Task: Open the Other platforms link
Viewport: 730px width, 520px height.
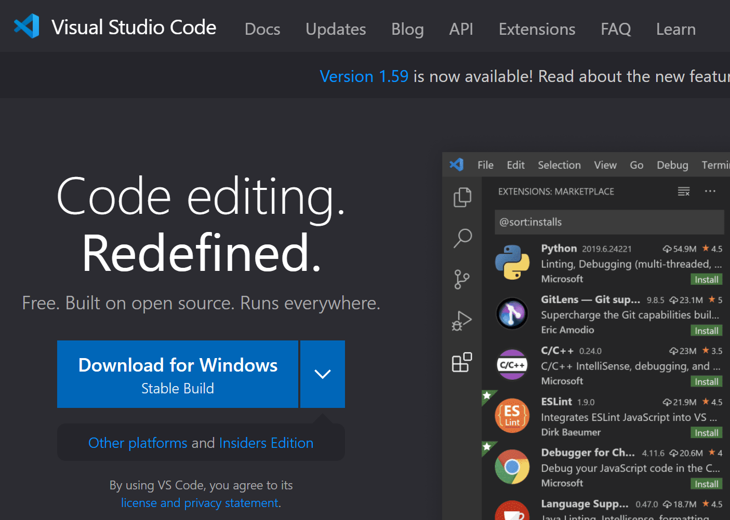Action: click(x=138, y=443)
